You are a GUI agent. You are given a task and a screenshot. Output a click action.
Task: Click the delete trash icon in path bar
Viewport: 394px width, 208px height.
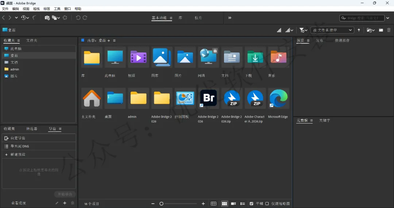[x=389, y=30]
